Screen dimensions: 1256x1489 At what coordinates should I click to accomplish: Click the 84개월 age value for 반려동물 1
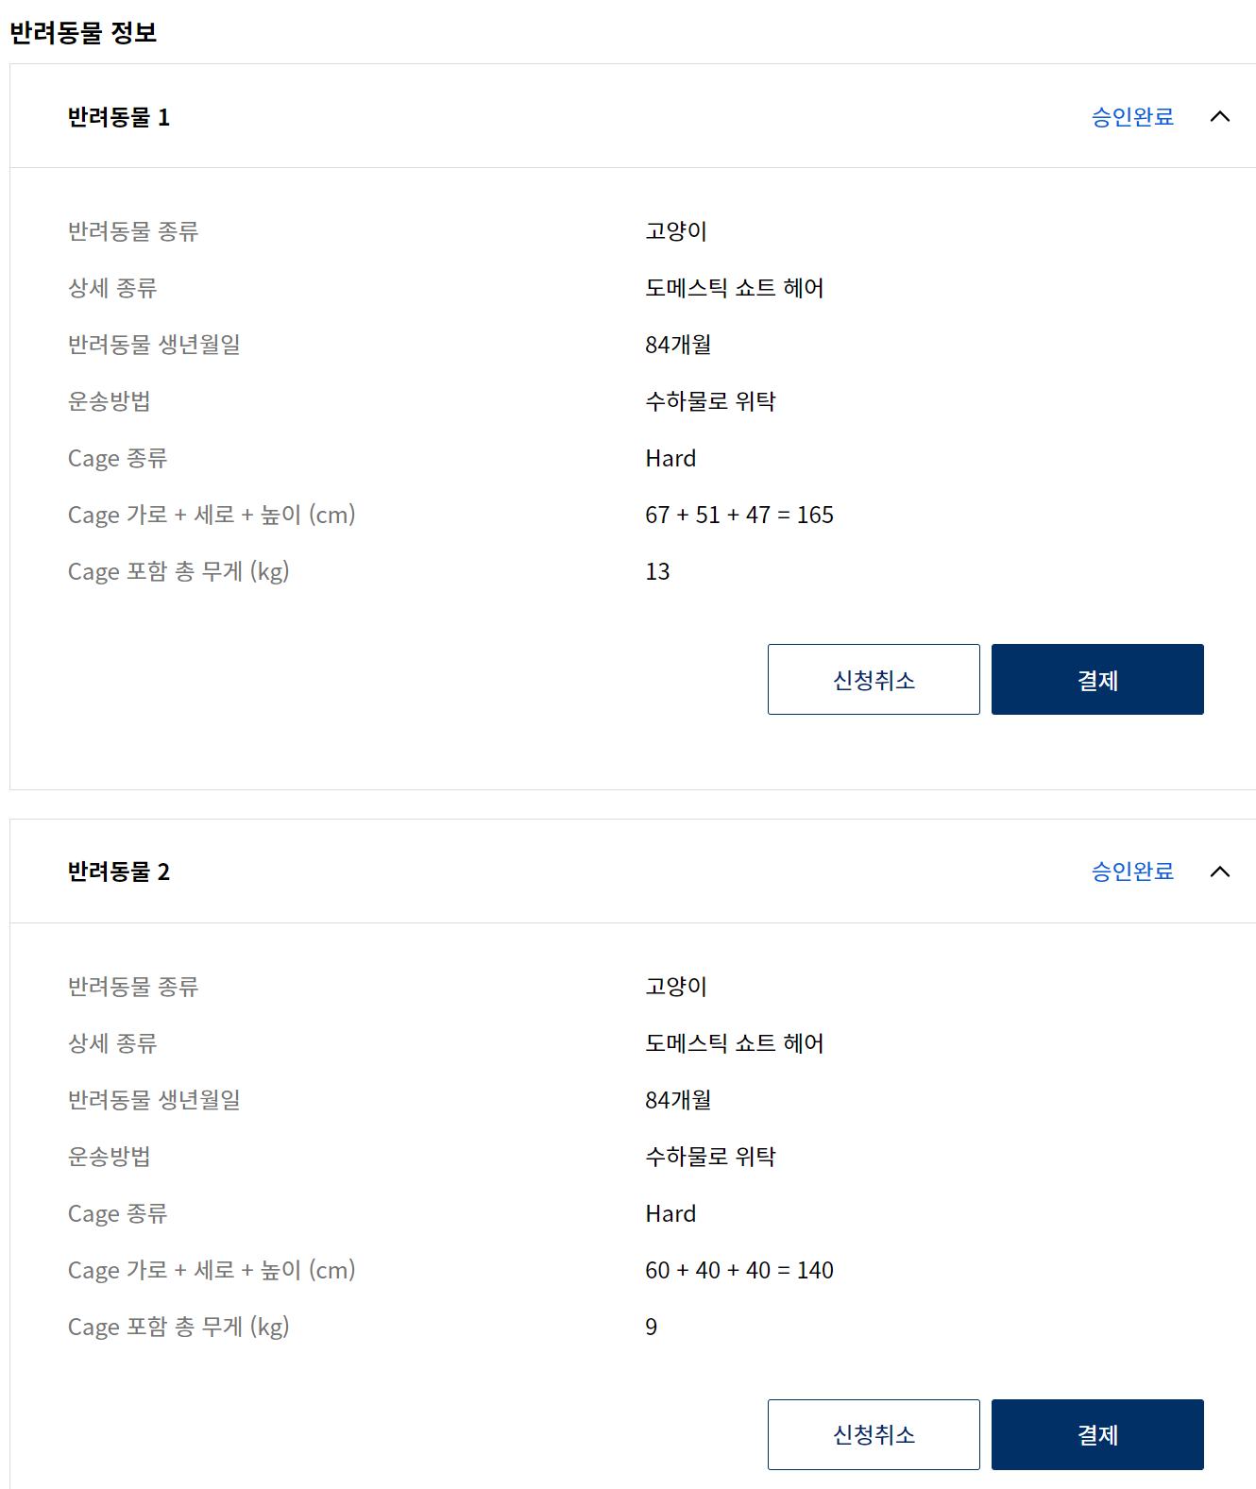(x=678, y=345)
